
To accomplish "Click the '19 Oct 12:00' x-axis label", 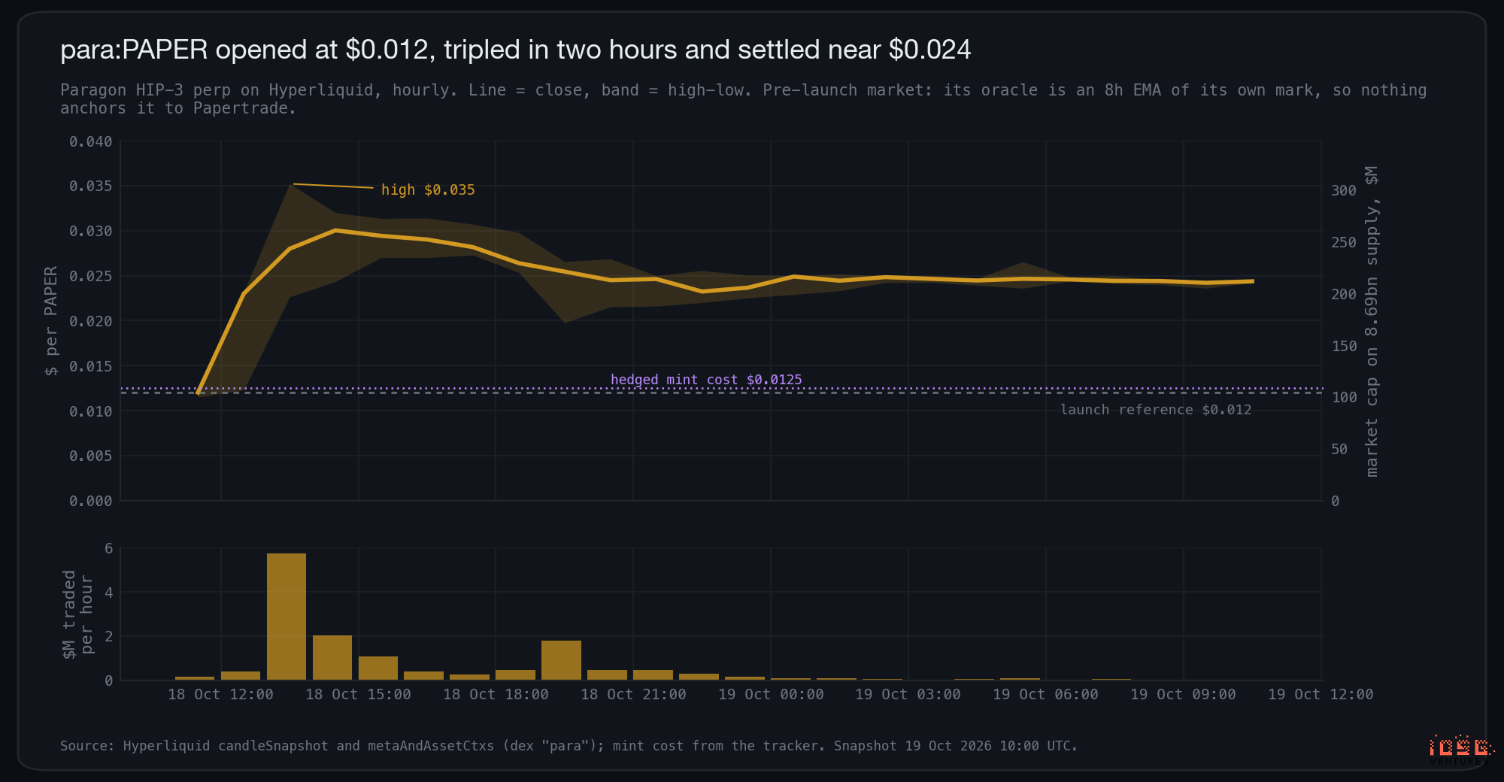I will pyautogui.click(x=1321, y=695).
